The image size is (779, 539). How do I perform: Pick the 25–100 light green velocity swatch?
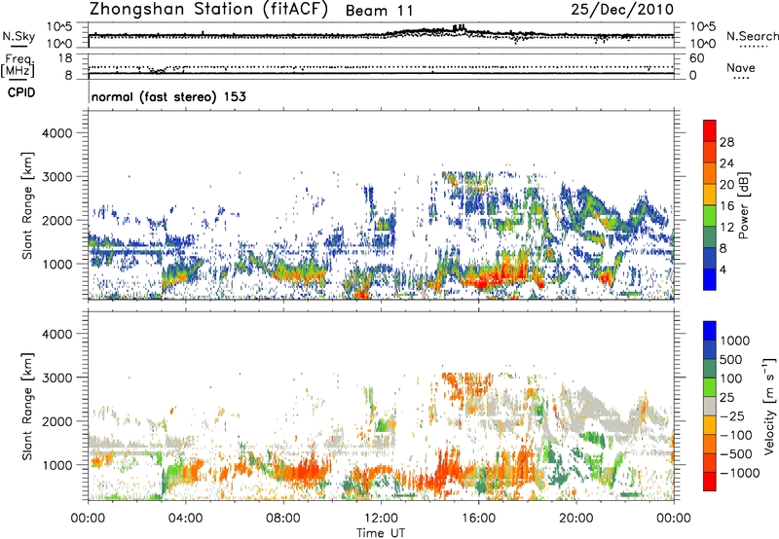pos(710,387)
